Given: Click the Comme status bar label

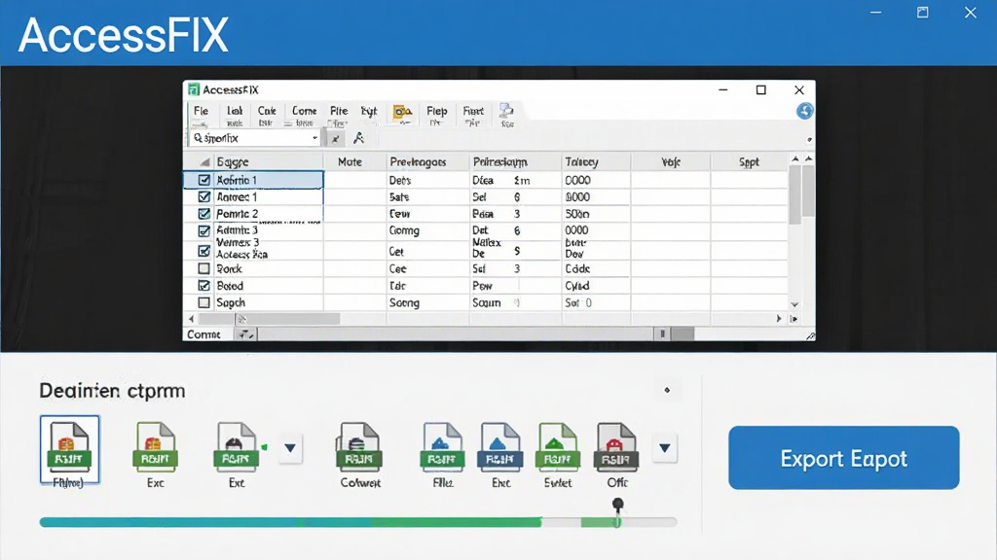Looking at the screenshot, I should (x=203, y=334).
